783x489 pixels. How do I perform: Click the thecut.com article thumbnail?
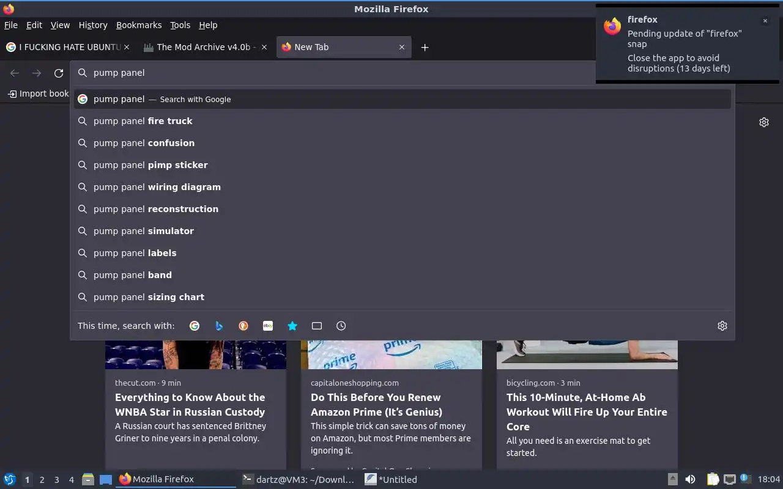pyautogui.click(x=196, y=355)
